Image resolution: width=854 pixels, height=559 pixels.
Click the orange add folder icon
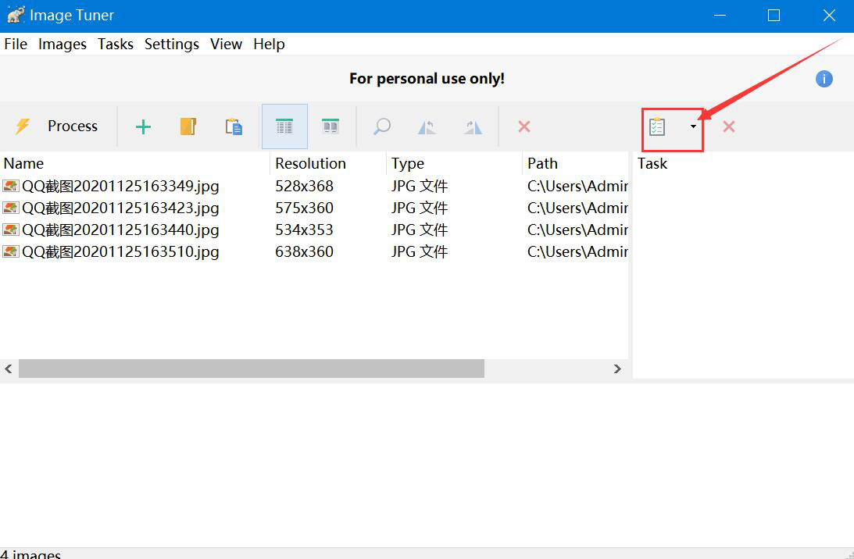click(188, 126)
